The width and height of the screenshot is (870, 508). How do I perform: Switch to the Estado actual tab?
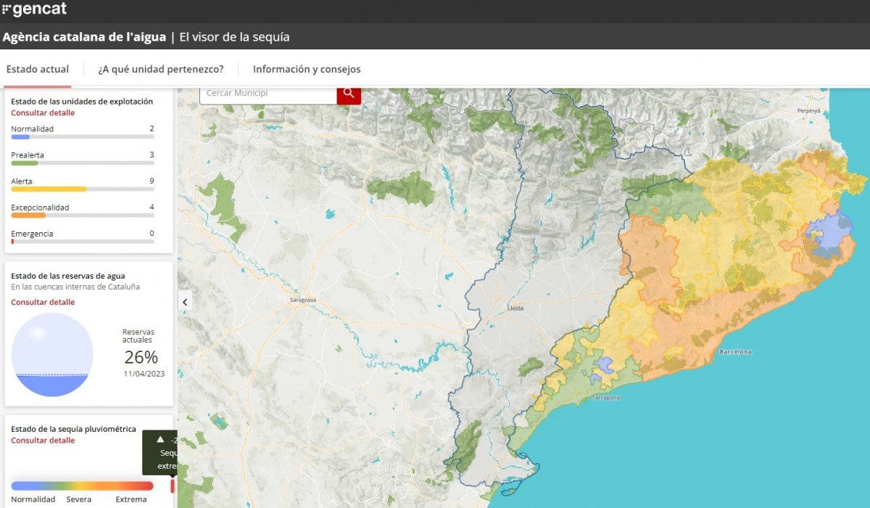(x=38, y=70)
